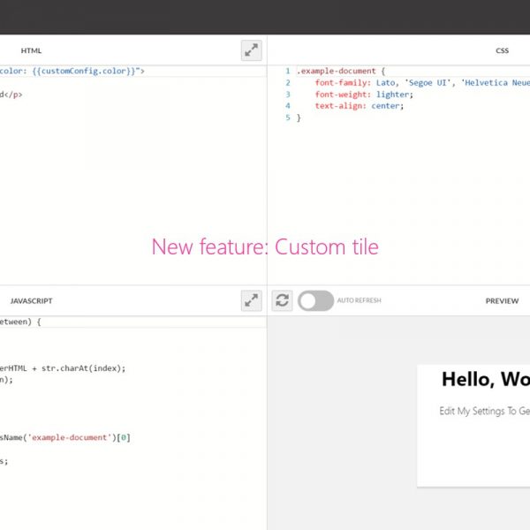530x530 pixels.
Task: Select the CSS panel header
Action: [x=503, y=51]
